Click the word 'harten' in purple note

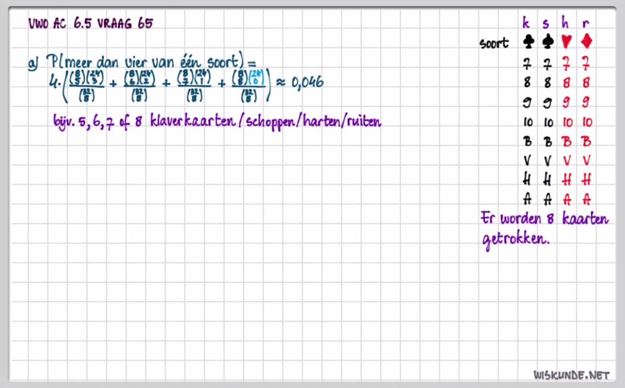click(322, 121)
